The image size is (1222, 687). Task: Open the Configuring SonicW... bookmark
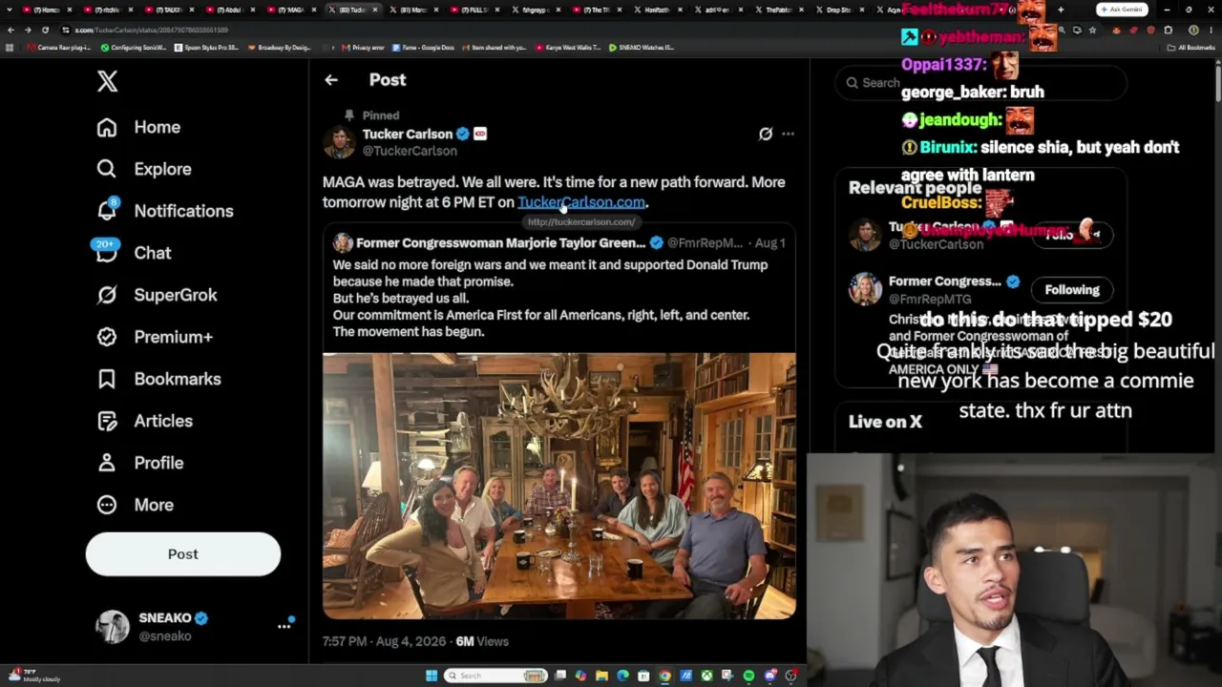pos(135,48)
